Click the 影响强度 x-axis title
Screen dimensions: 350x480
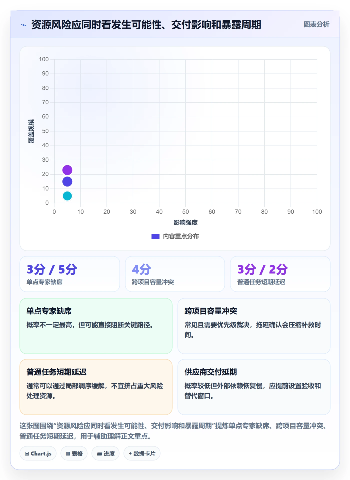pyautogui.click(x=185, y=222)
